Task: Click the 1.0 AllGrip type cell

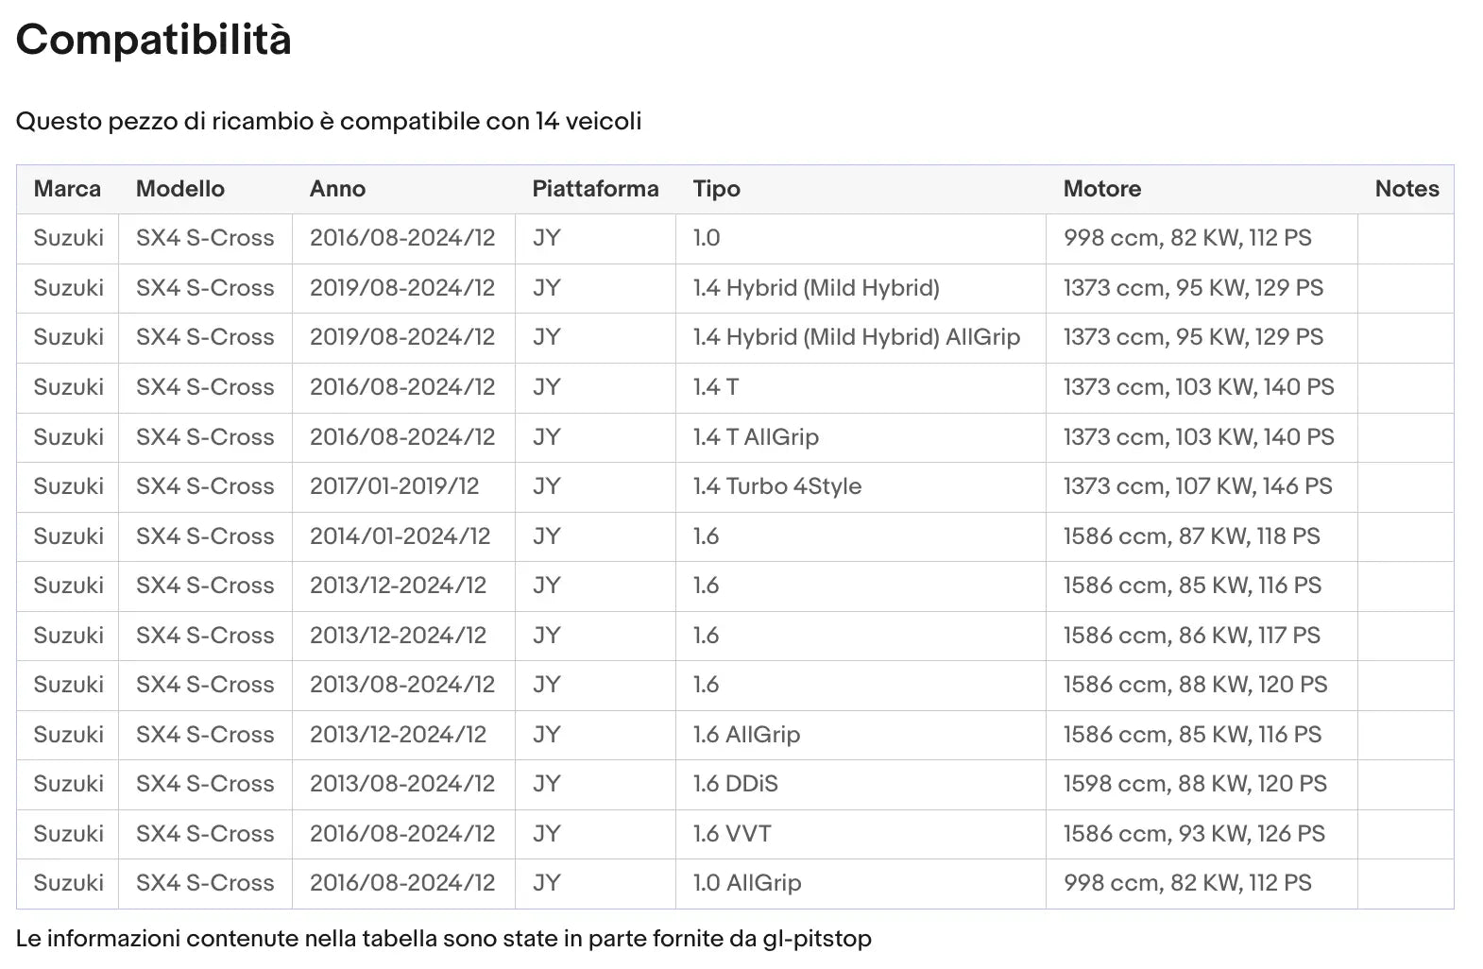Action: pos(746,883)
